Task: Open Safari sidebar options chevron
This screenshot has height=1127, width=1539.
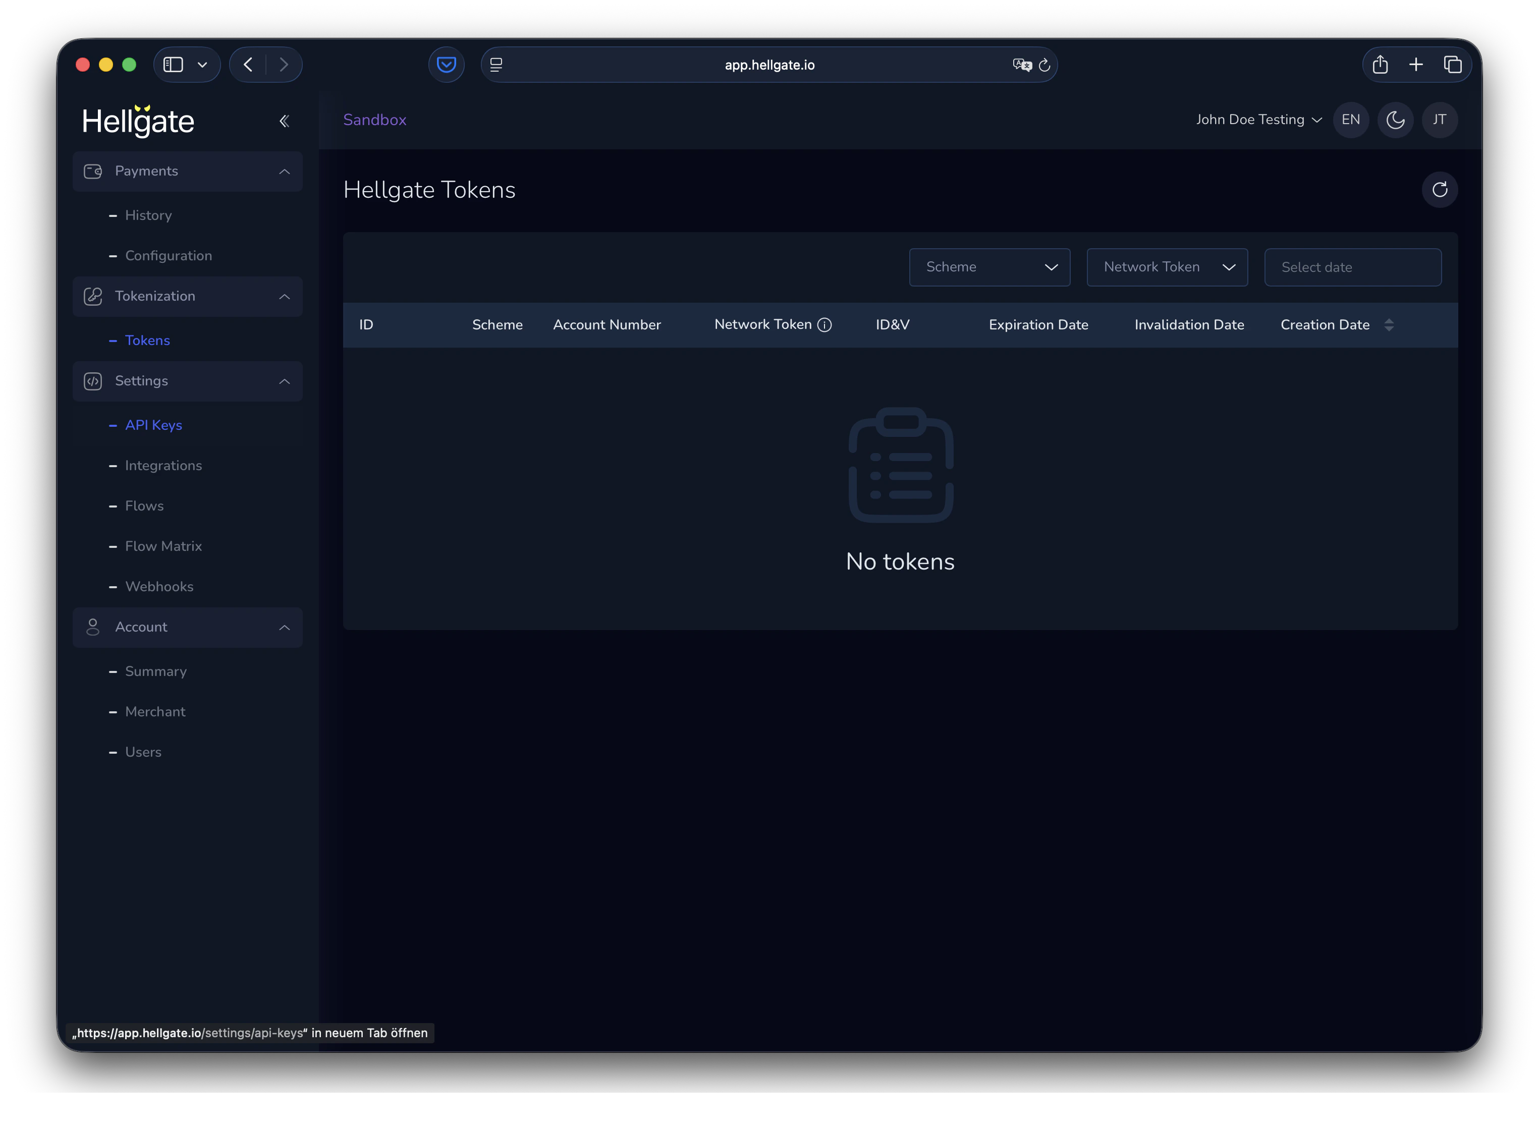Action: (x=202, y=65)
